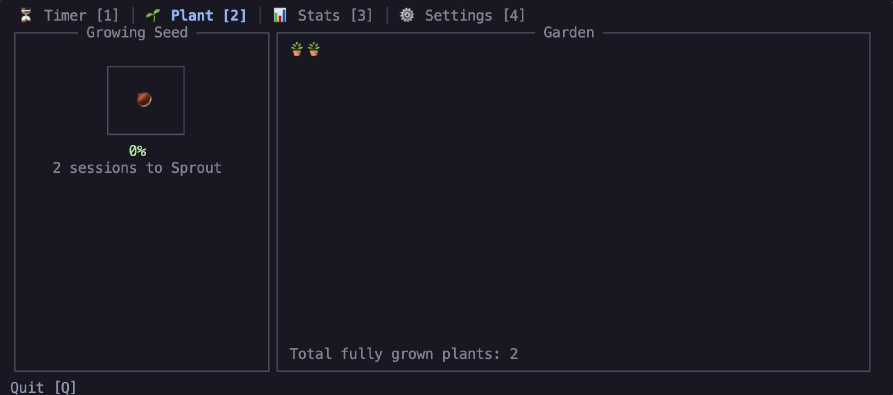Screen dimensions: 893x395
Task: Switch to the Timer [1] tab
Action: tap(81, 15)
